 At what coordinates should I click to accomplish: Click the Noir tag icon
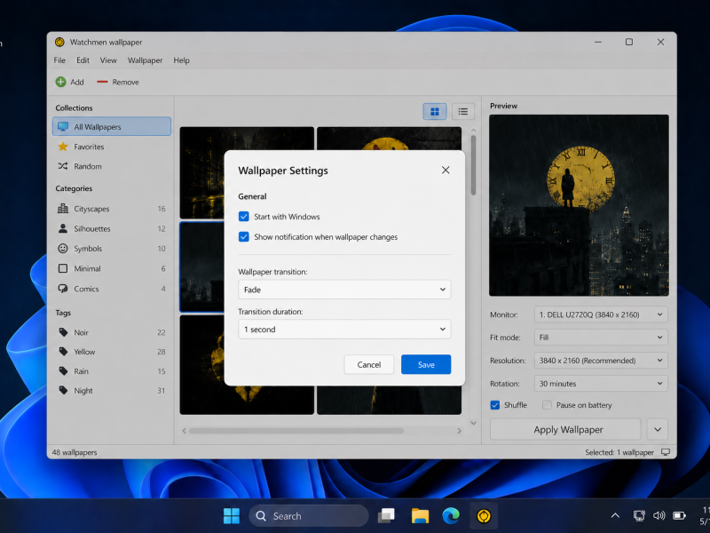(63, 332)
